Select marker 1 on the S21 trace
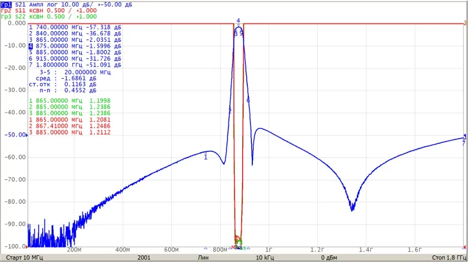468x262 pixels. pyautogui.click(x=206, y=157)
